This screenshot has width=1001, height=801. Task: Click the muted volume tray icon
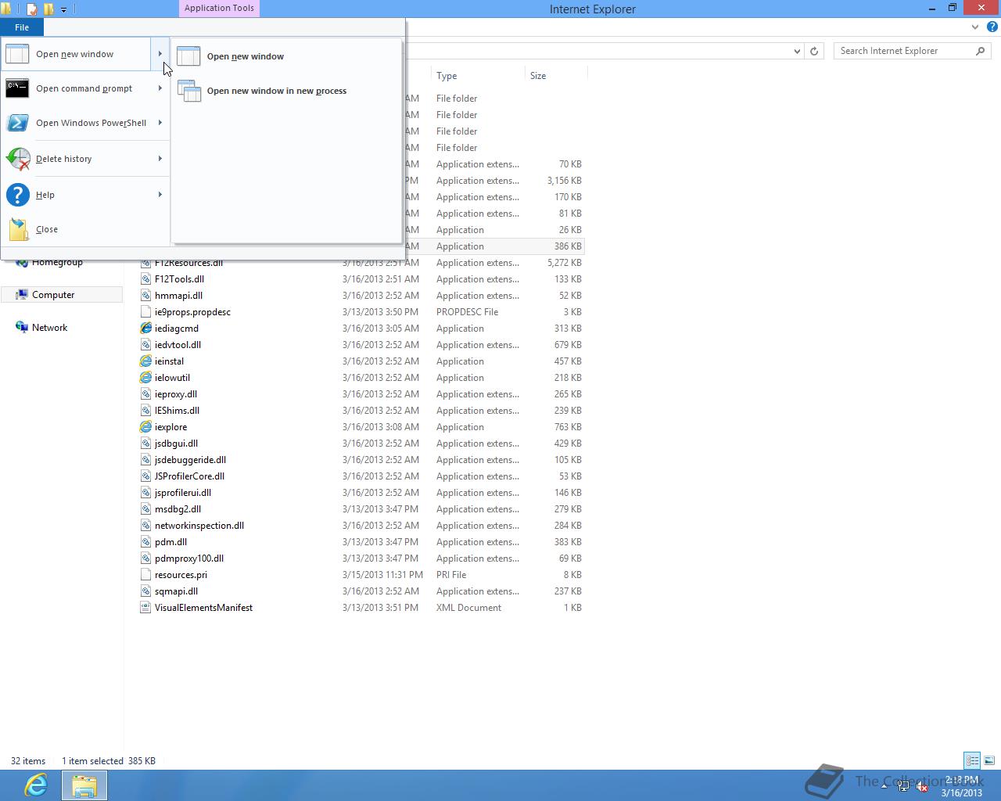922,786
